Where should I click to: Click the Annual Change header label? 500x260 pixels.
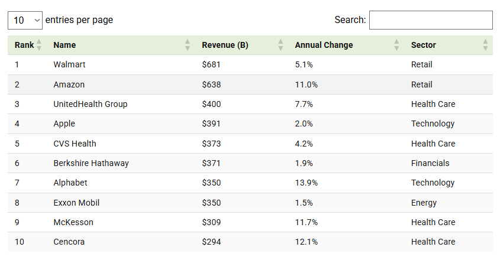(x=324, y=45)
